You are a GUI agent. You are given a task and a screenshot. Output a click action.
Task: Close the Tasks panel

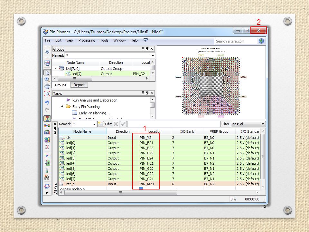click(x=152, y=93)
